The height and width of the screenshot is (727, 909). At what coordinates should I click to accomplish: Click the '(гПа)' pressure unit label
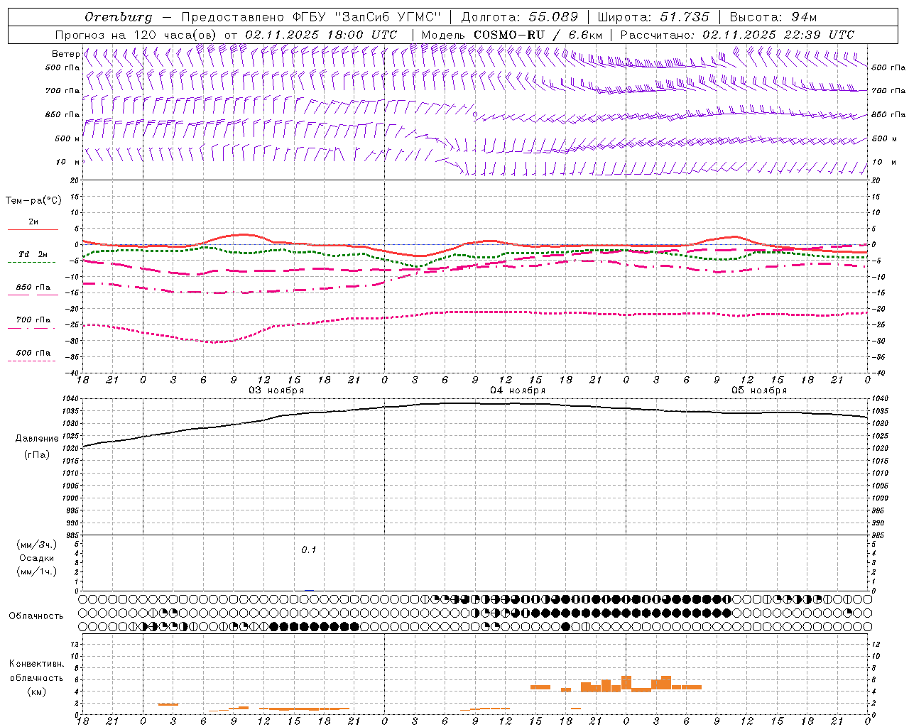[x=37, y=455]
